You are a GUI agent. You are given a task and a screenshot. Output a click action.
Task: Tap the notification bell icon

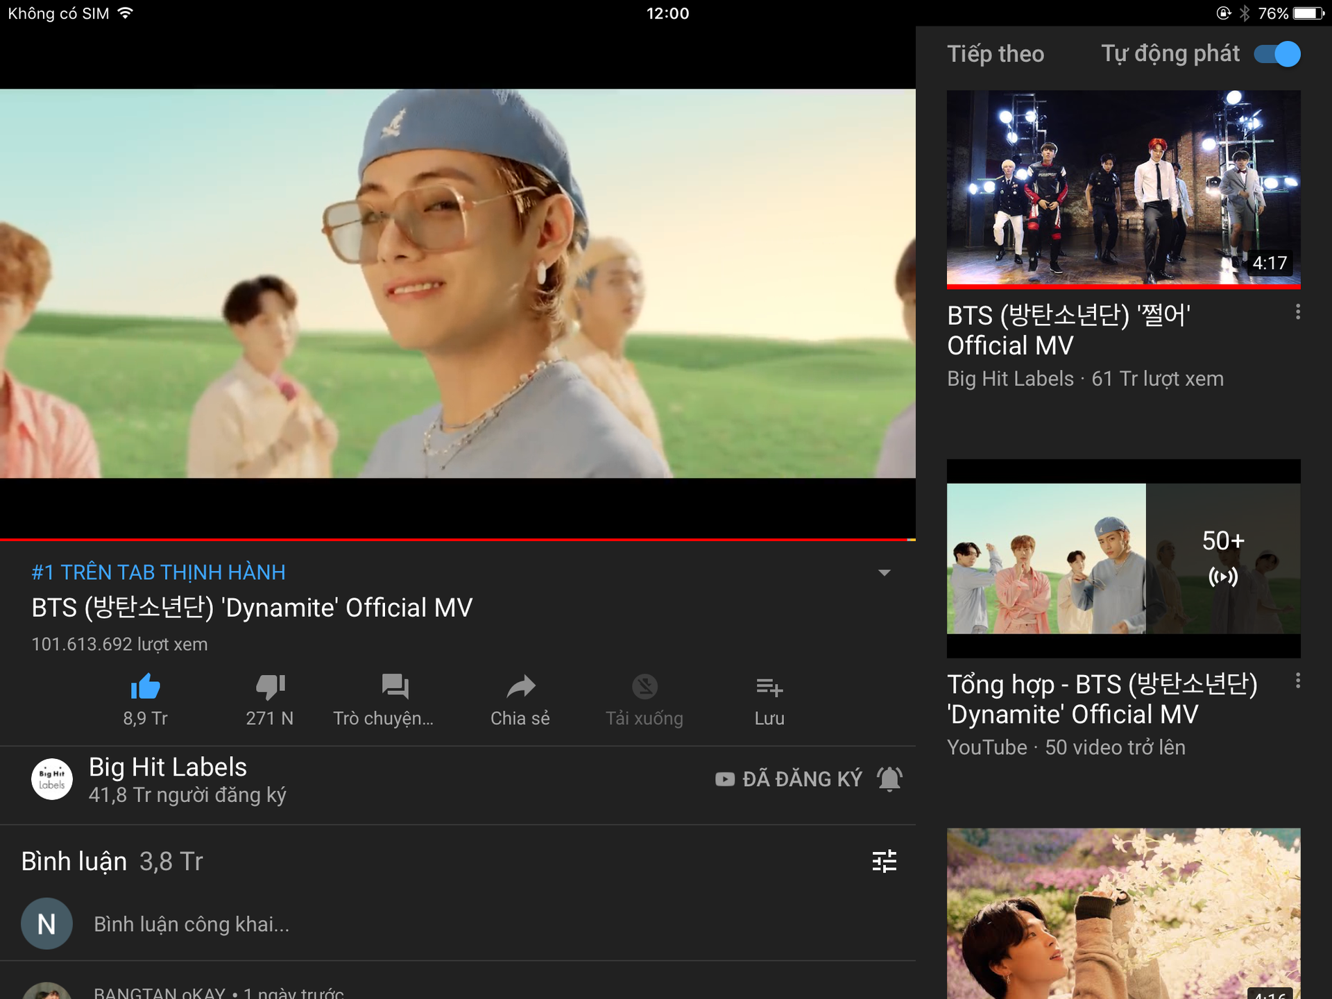pos(889,779)
